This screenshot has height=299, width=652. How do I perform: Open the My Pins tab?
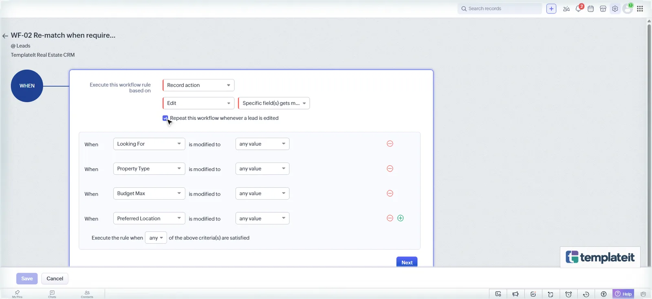coord(17,294)
